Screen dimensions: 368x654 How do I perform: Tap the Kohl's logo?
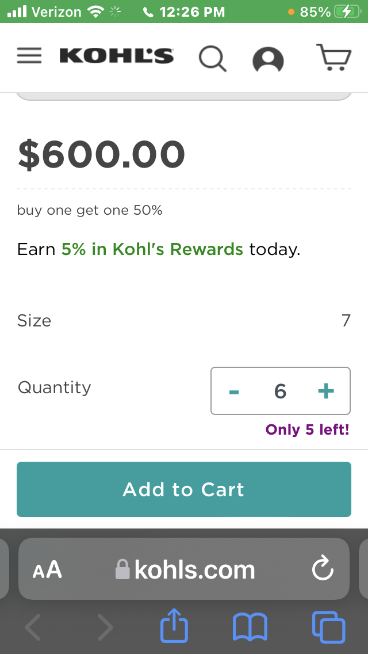point(116,56)
